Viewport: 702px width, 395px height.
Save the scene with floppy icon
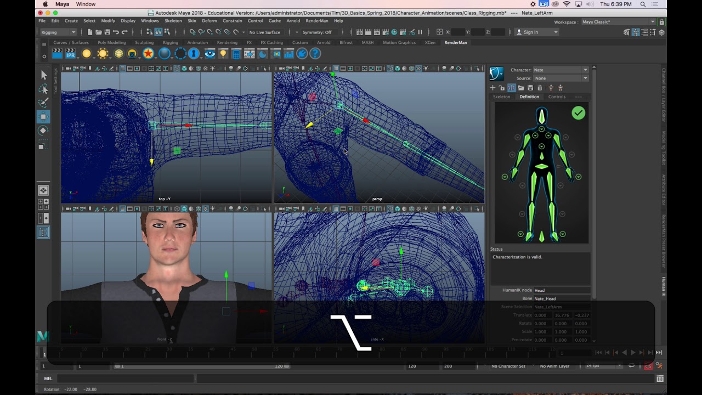[x=107, y=32]
